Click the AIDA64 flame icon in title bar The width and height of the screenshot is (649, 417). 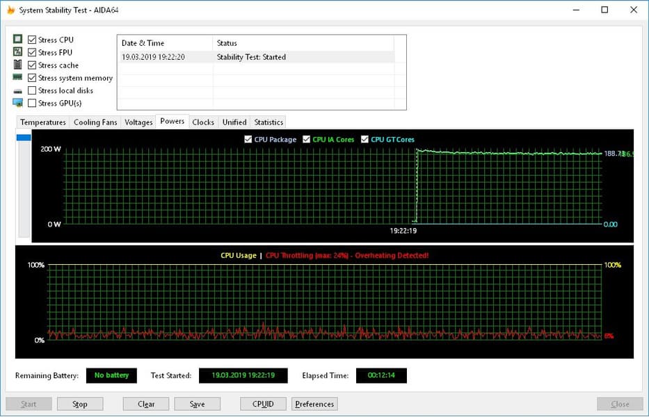[10, 10]
